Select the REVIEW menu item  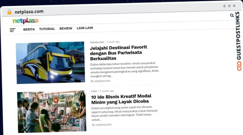tap(66, 29)
